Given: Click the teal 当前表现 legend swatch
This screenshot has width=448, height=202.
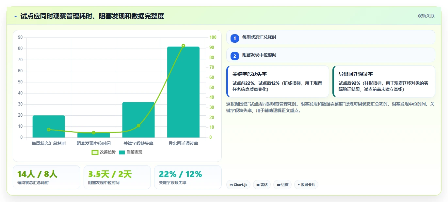Looking at the screenshot, I should (x=122, y=152).
